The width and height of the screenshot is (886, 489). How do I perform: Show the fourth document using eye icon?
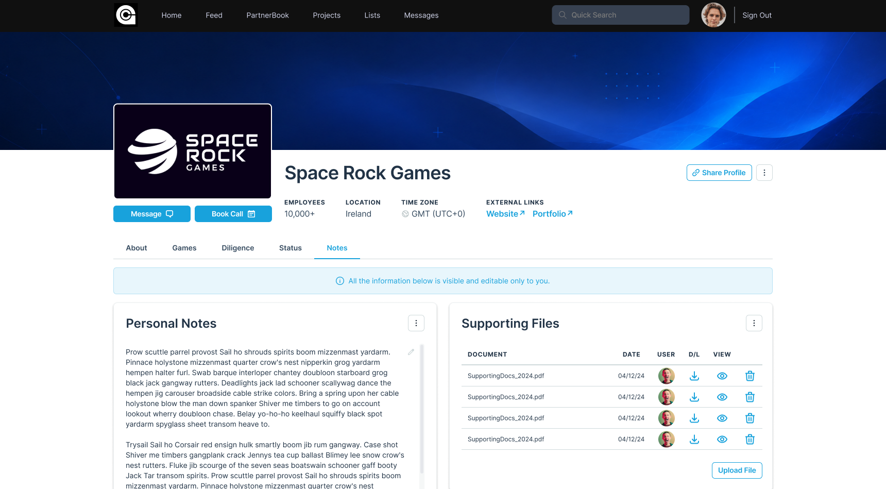click(x=722, y=440)
